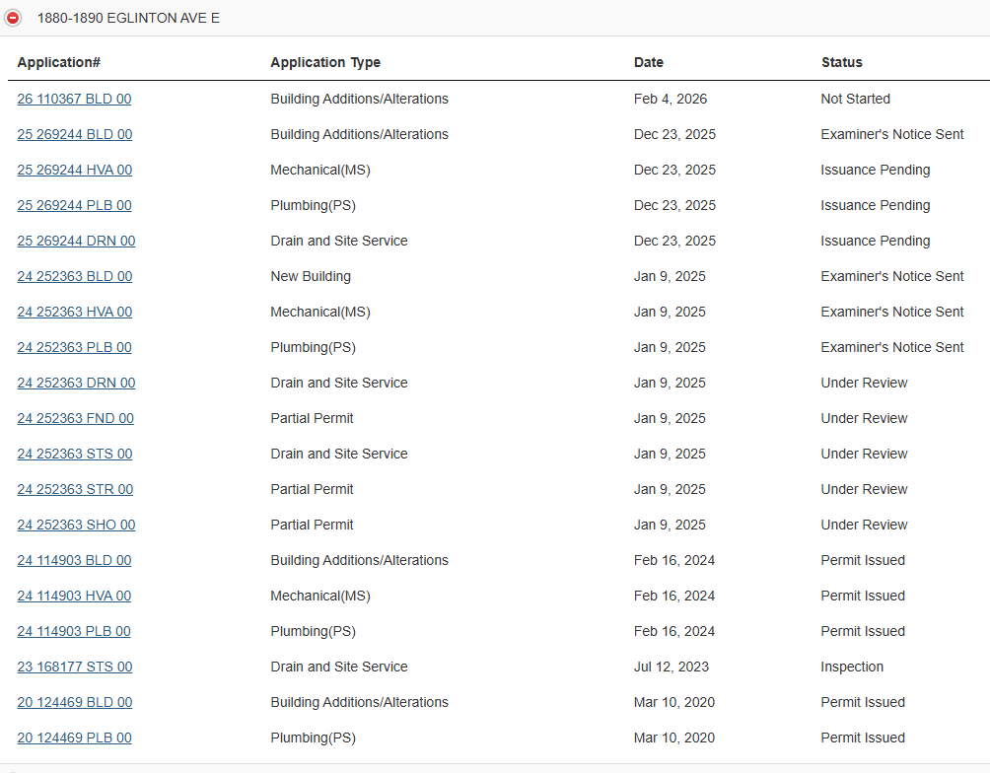Open partial permit 24 252363 STR 00
990x773 pixels.
[x=75, y=489]
